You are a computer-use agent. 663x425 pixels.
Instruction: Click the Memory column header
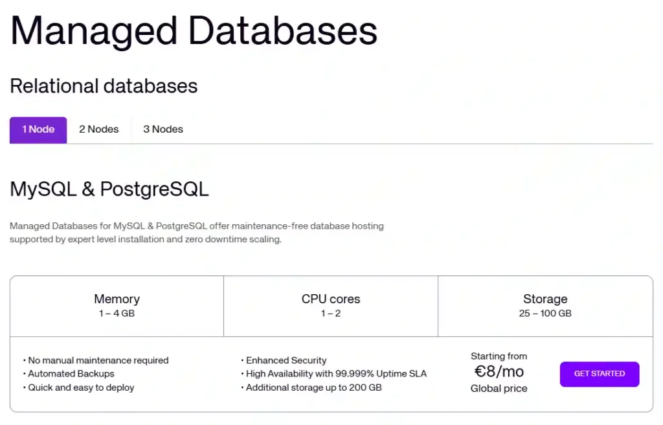pyautogui.click(x=117, y=299)
